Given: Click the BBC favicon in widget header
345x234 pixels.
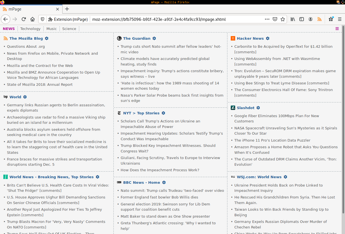Looking at the screenshot, I should 119,182.
